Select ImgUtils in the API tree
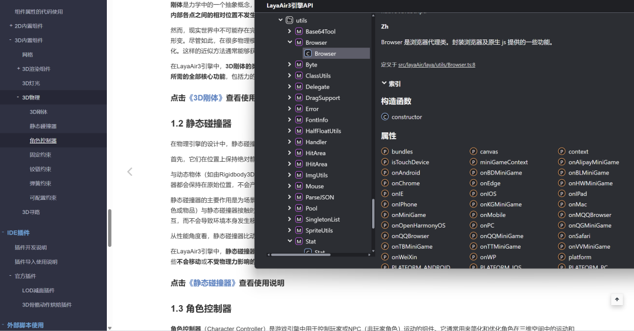The height and width of the screenshot is (331, 634). coord(316,175)
